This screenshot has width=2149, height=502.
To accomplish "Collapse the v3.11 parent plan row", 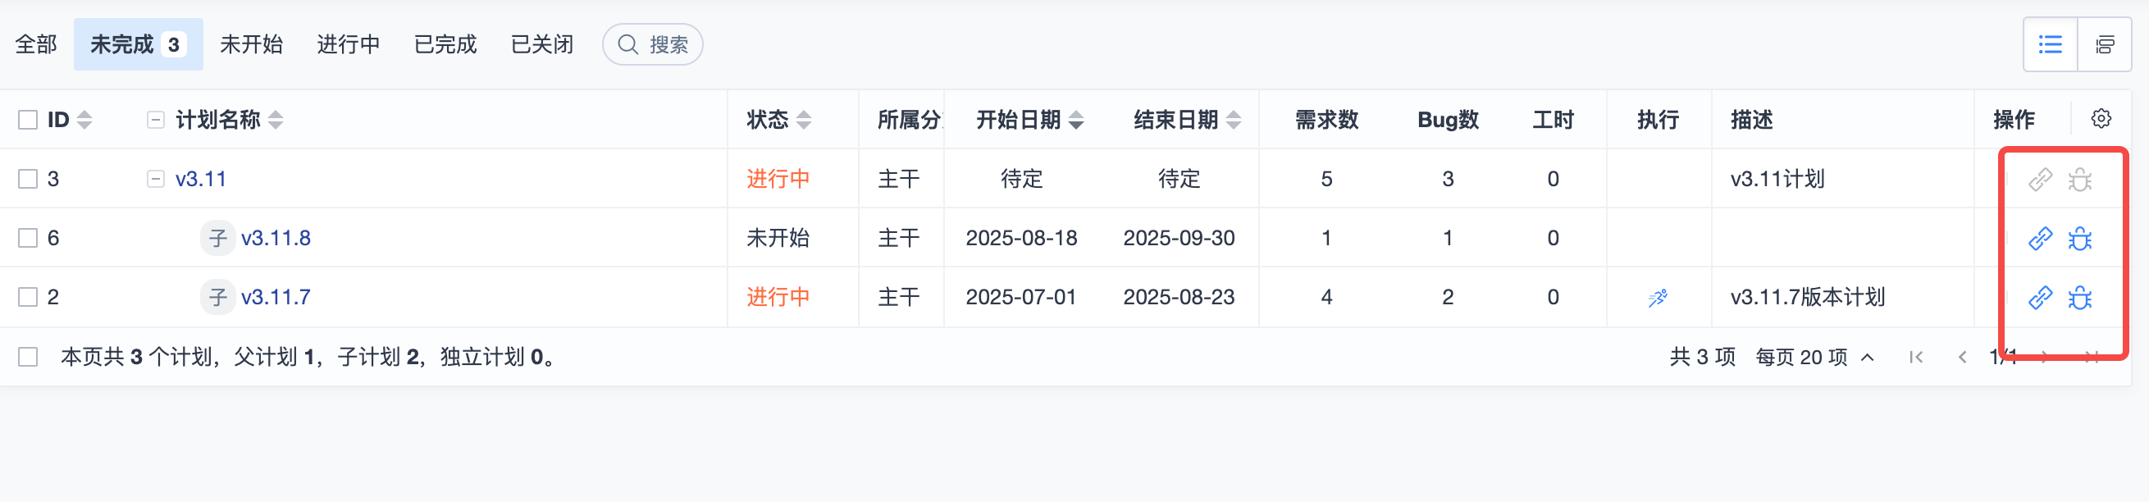I will pos(155,180).
